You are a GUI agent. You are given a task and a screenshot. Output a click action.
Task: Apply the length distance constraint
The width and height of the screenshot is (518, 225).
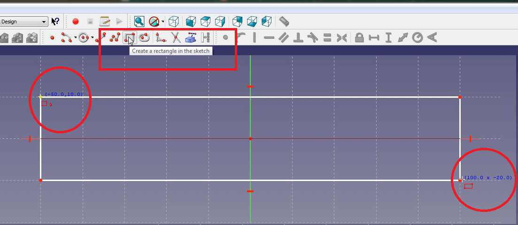[402, 37]
